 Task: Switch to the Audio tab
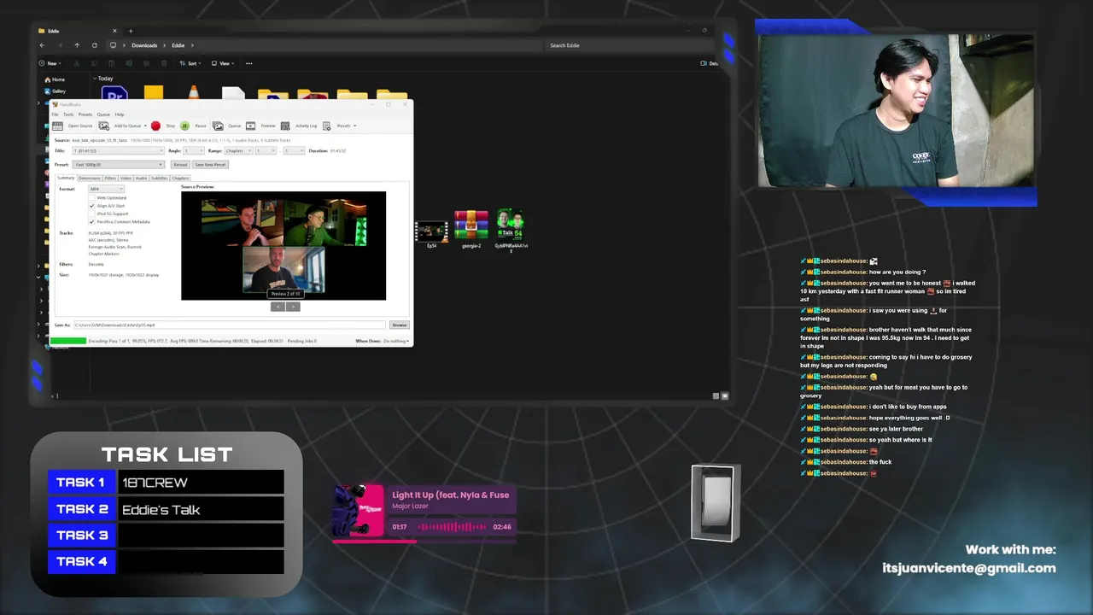141,178
